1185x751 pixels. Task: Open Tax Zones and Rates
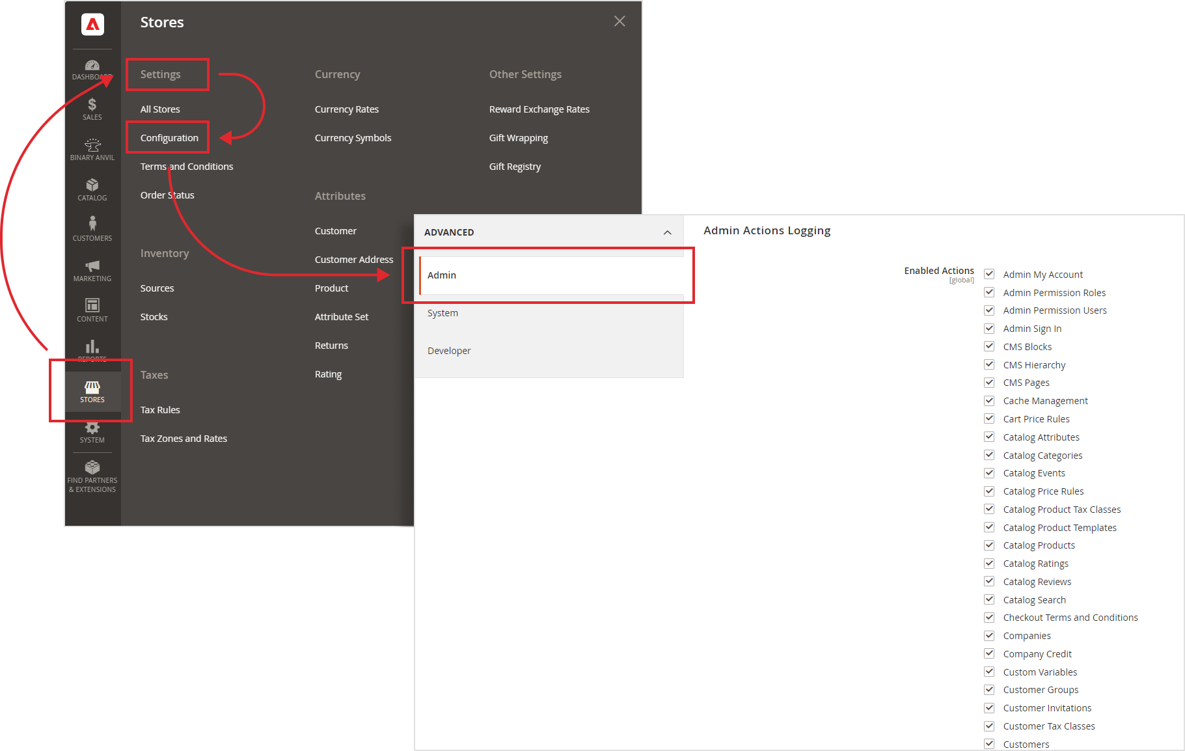pos(184,438)
